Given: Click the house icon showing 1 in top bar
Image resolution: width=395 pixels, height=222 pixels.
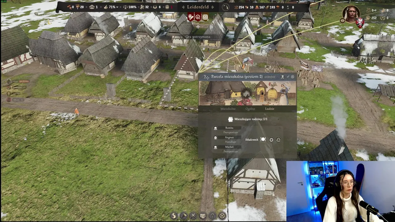Looking at the screenshot, I should pyautogui.click(x=92, y=7).
